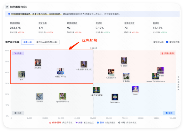Switch to the 看本品牌 tab

(x=28, y=42)
